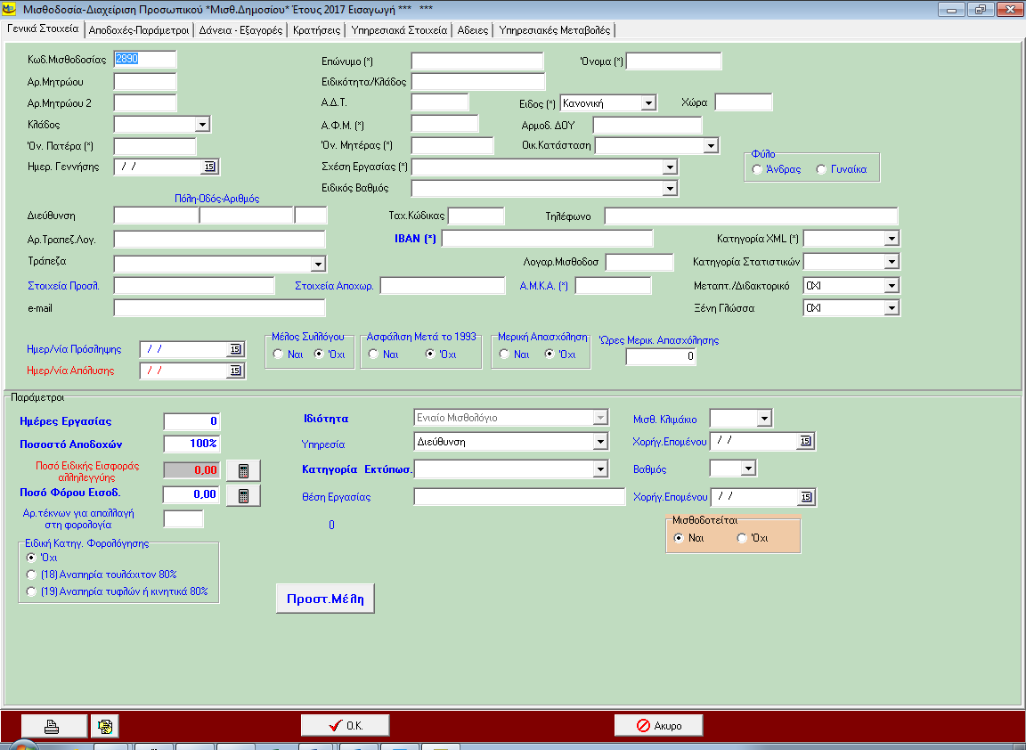Open the Τράπεζα dropdown list
Screen dimensions: 1026x750
318,263
